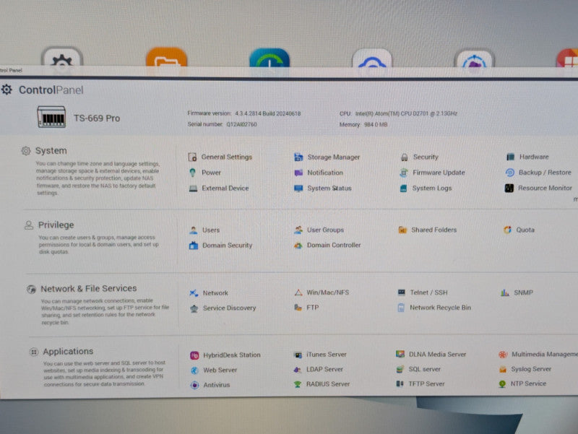Click firmware version 4.3.4.2814 Build text
The width and height of the screenshot is (578, 434).
click(268, 113)
